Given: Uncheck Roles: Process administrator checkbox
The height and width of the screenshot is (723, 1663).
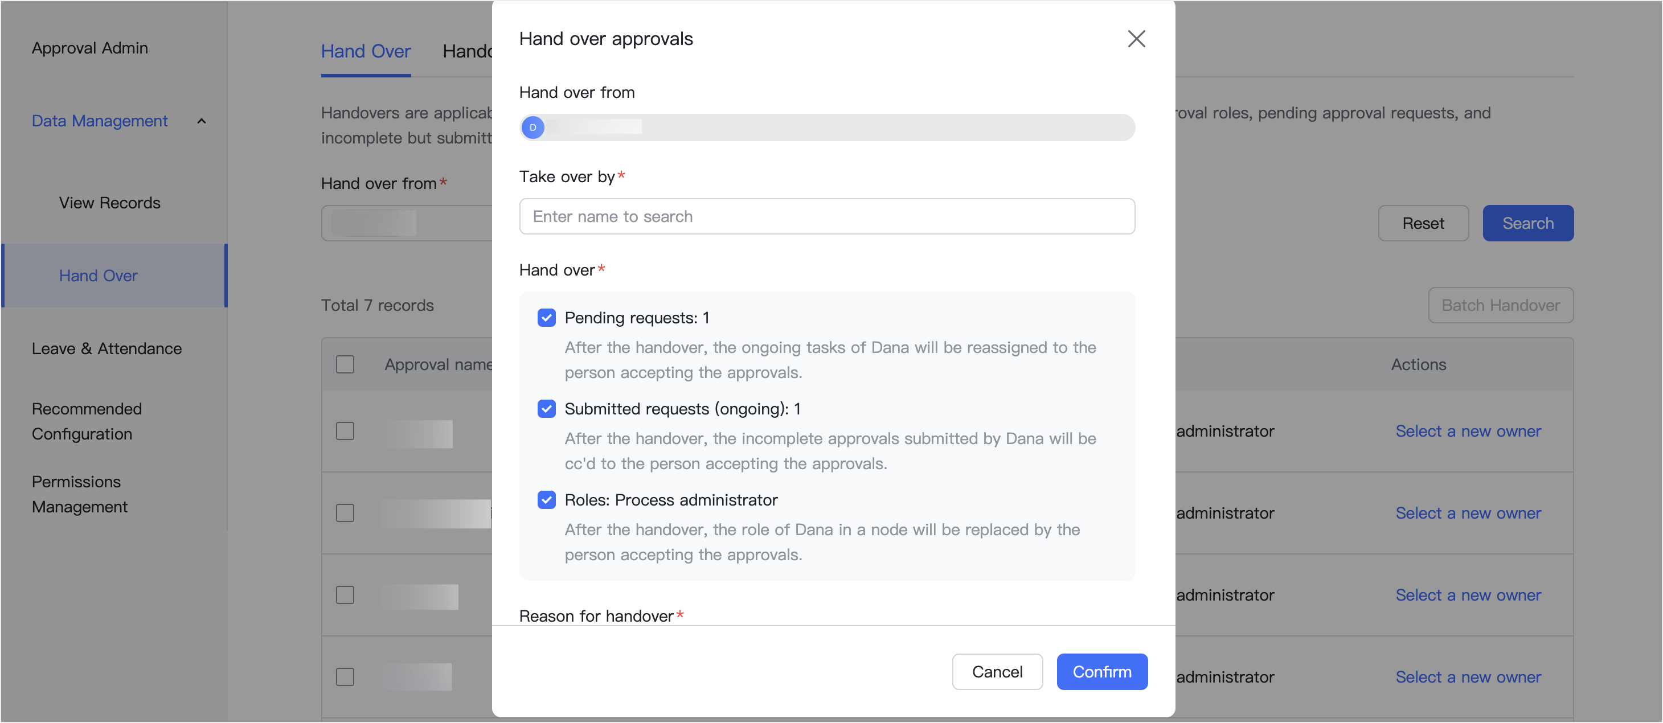Looking at the screenshot, I should point(546,500).
